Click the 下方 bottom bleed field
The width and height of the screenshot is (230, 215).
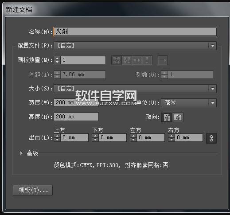[113, 137]
